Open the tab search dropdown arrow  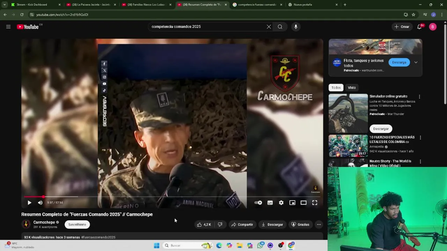tap(4, 5)
